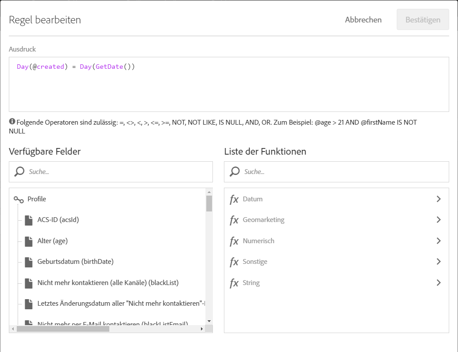Click the magnifier icon in functions search

(x=235, y=172)
